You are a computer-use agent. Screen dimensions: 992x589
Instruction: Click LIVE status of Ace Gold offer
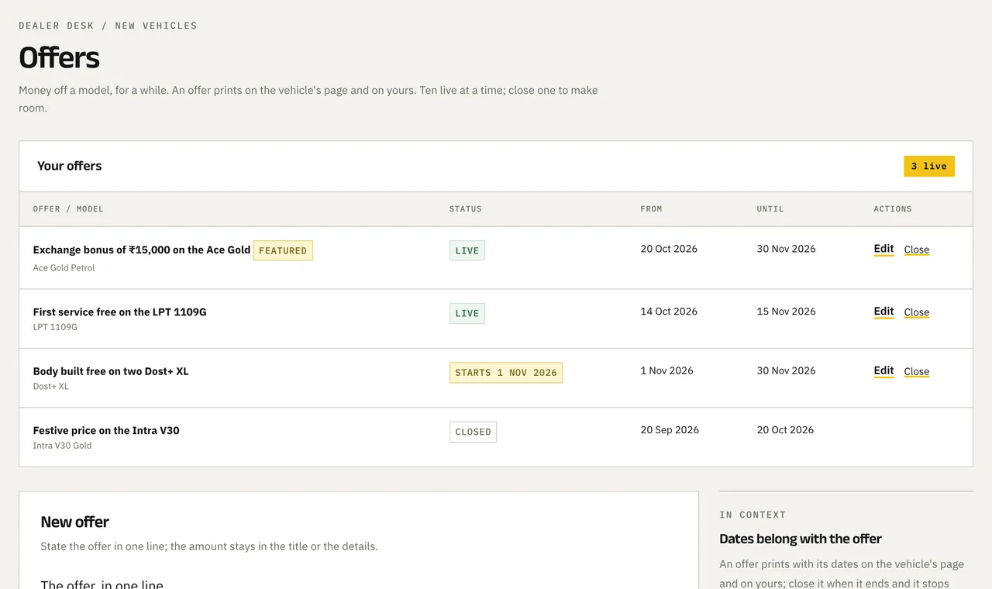467,250
